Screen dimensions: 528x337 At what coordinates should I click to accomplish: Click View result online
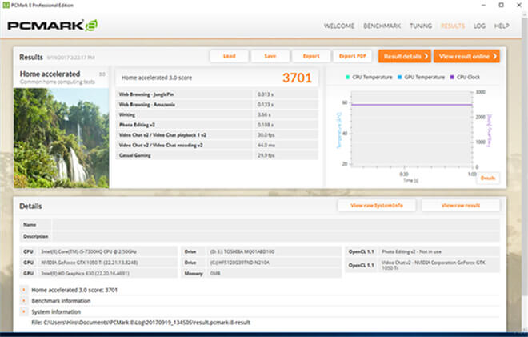466,56
